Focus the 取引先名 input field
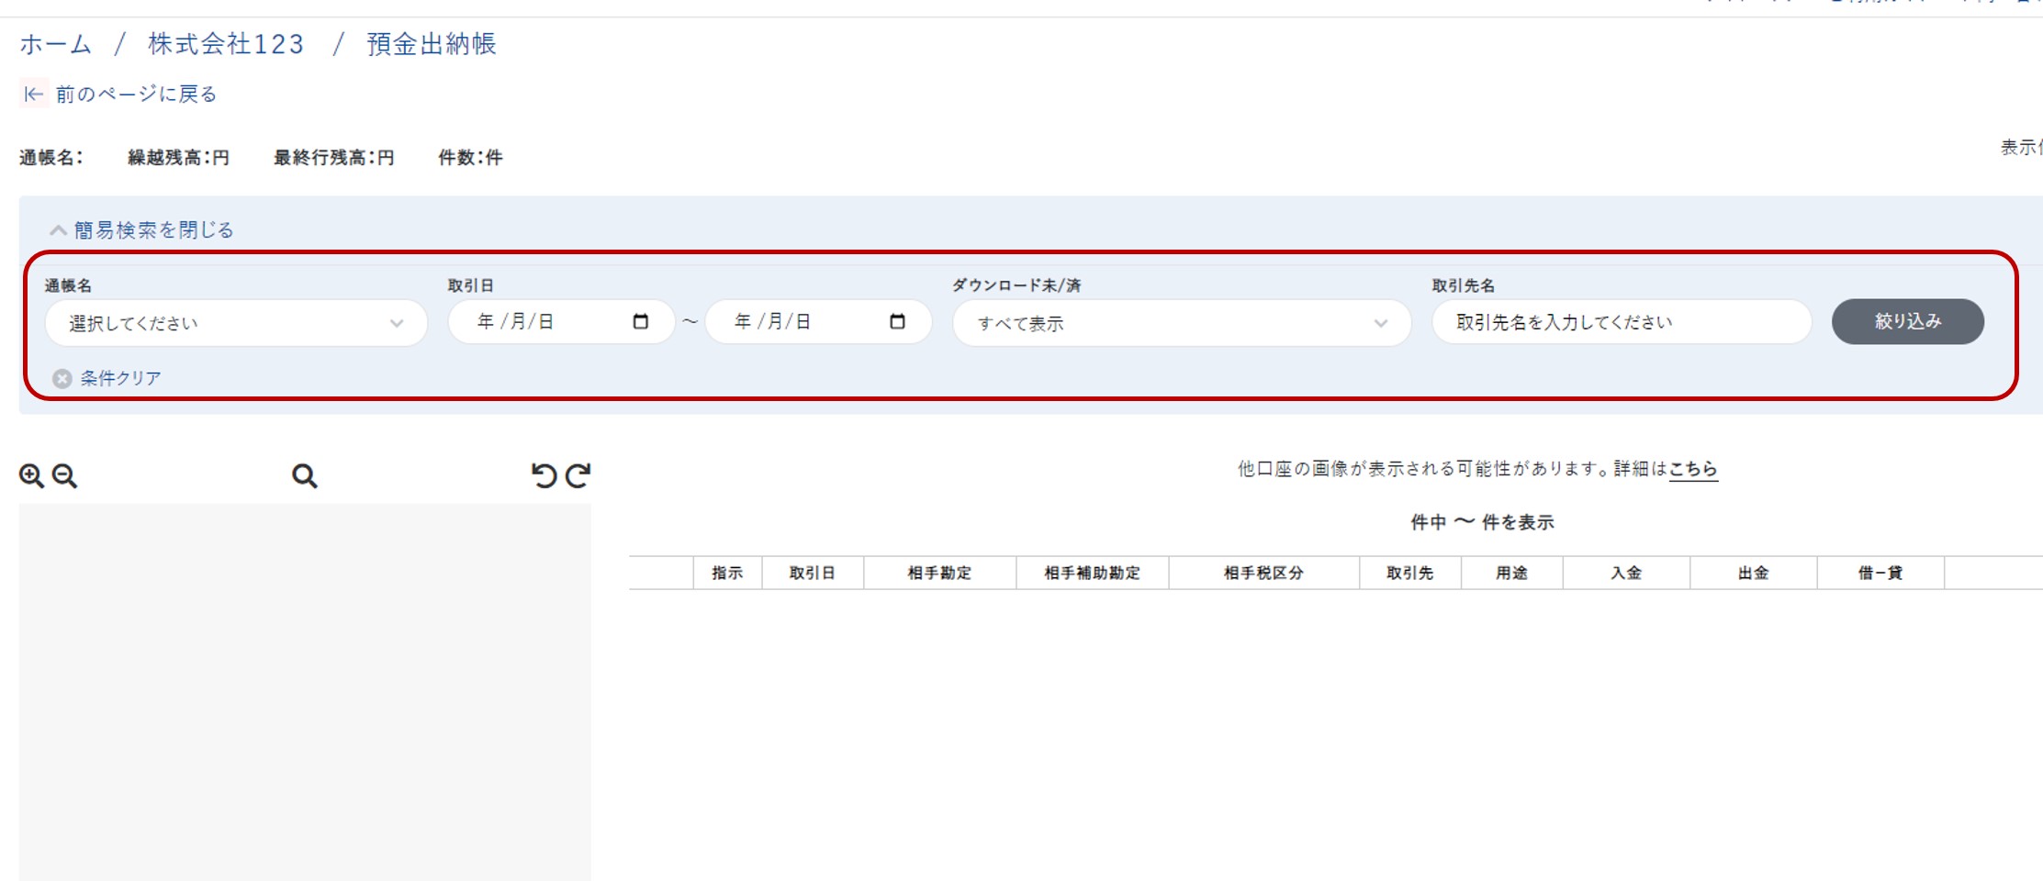This screenshot has height=881, width=2043. pyautogui.click(x=1622, y=322)
